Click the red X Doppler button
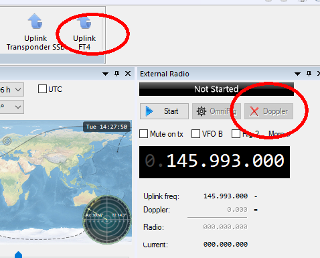This screenshot has width=320, height=258. pyautogui.click(x=268, y=111)
